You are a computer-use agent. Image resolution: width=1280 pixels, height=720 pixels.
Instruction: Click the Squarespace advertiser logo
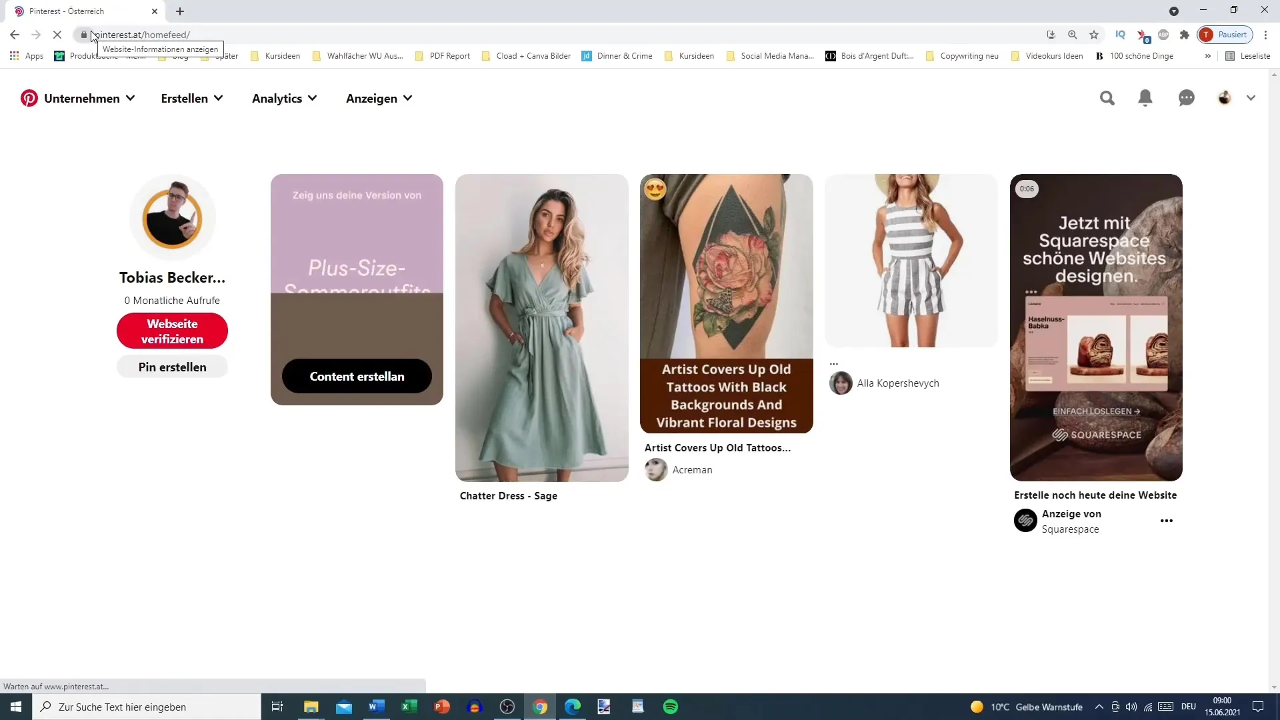coord(1025,521)
